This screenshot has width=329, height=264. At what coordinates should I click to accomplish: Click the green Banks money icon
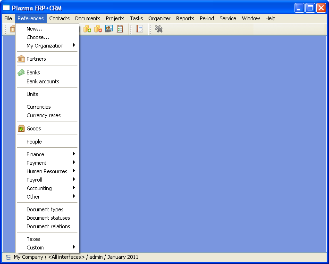[x=21, y=72]
